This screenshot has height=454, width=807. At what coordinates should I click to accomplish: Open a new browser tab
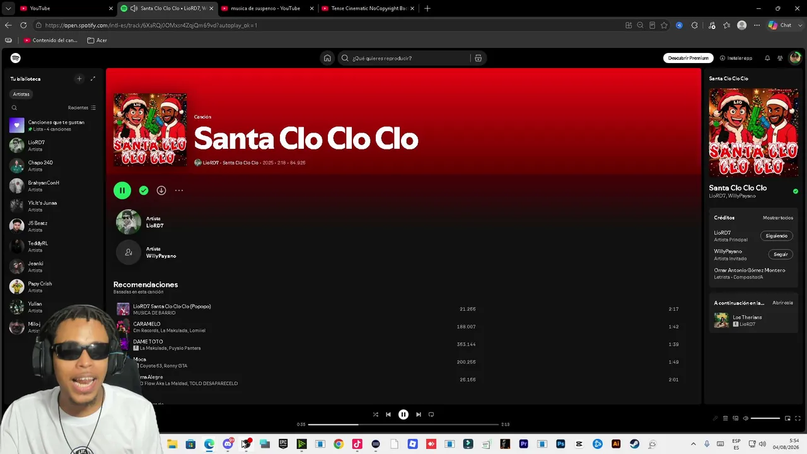pyautogui.click(x=427, y=8)
